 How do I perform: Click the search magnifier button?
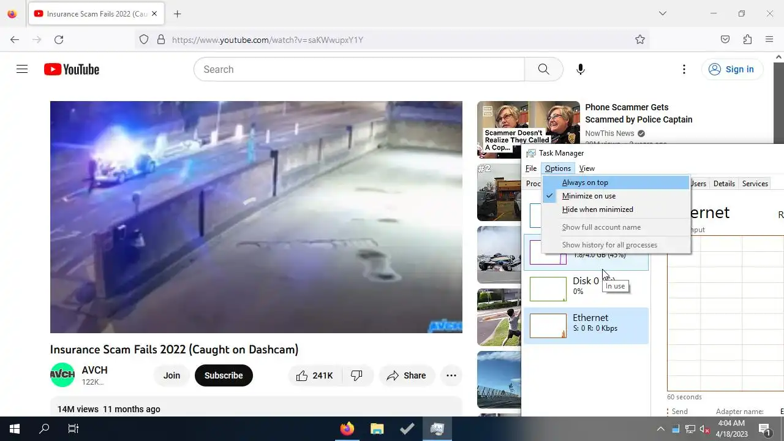(x=543, y=69)
